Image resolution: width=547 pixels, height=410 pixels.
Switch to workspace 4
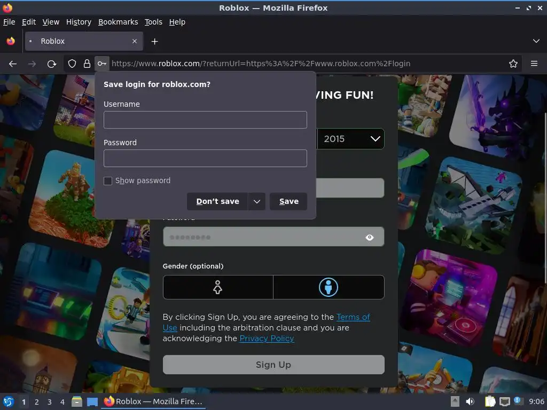[62, 402]
